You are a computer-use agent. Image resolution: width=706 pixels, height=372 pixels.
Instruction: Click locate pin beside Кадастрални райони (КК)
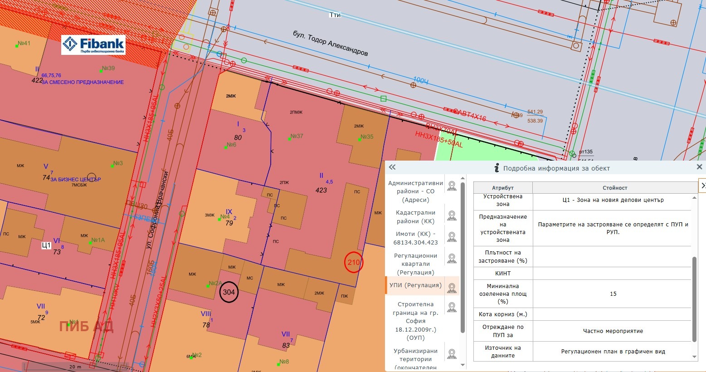(452, 216)
